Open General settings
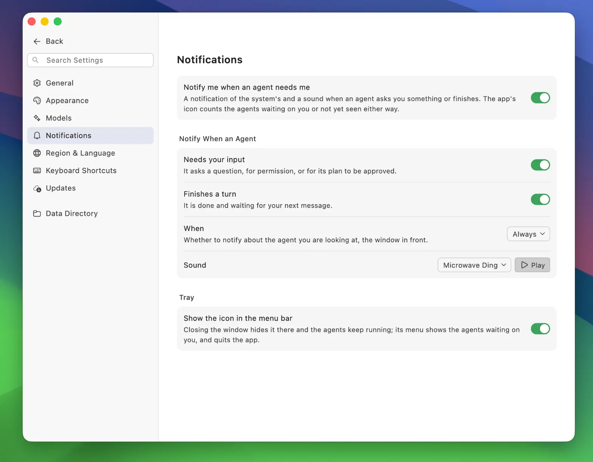The height and width of the screenshot is (462, 593). pyautogui.click(x=90, y=83)
